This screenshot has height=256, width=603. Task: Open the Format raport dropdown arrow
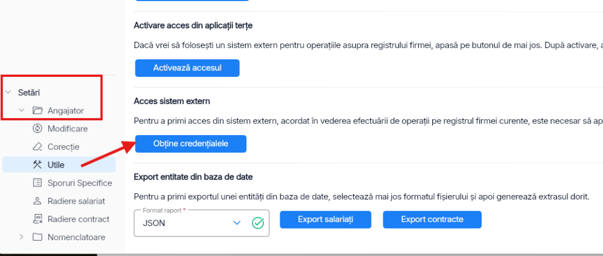[x=237, y=223]
